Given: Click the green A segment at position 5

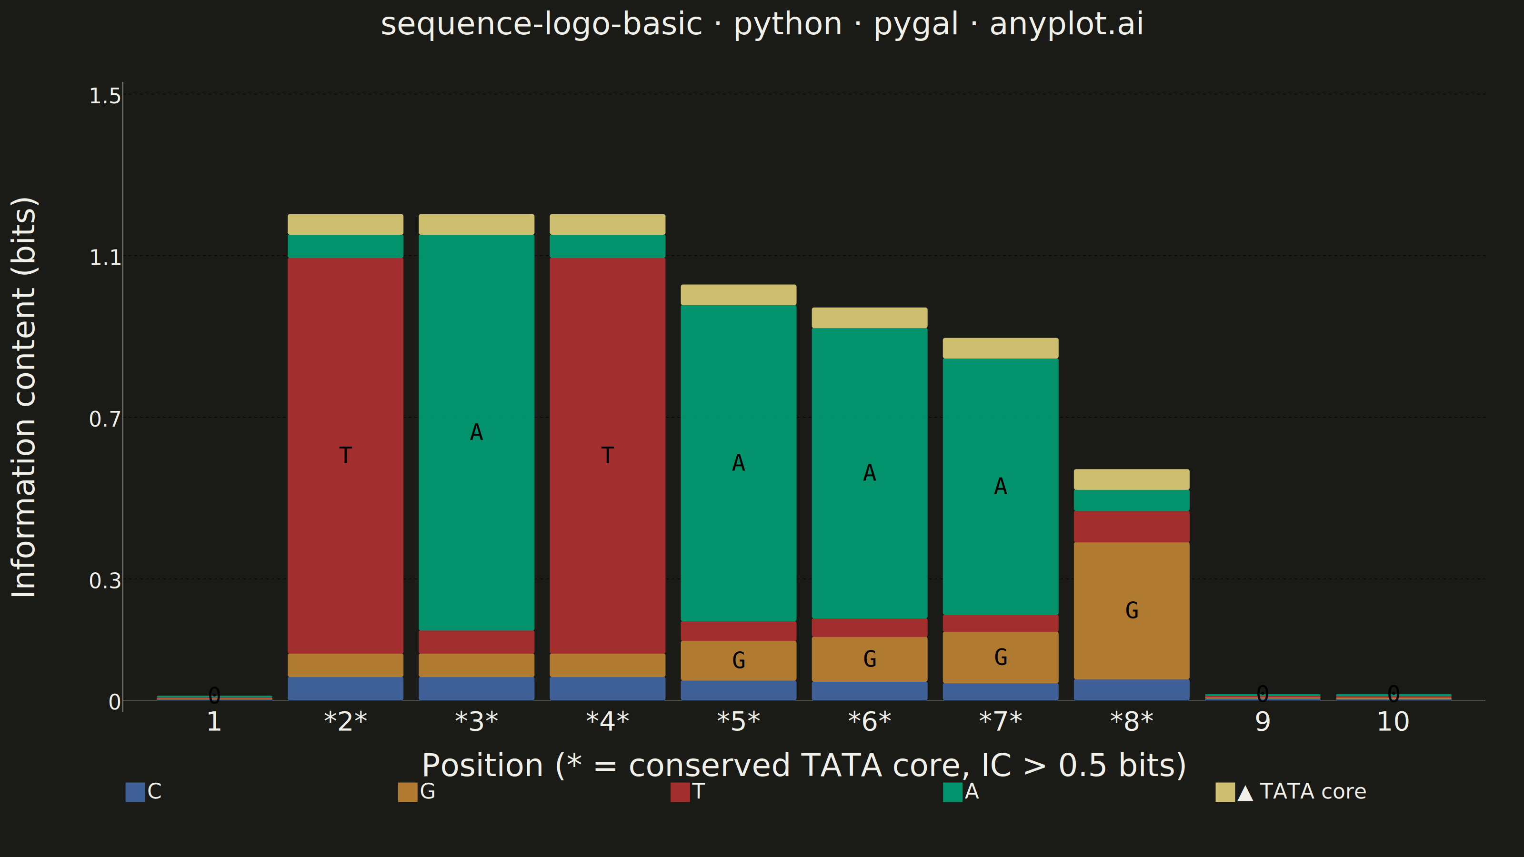Looking at the screenshot, I should coord(738,463).
